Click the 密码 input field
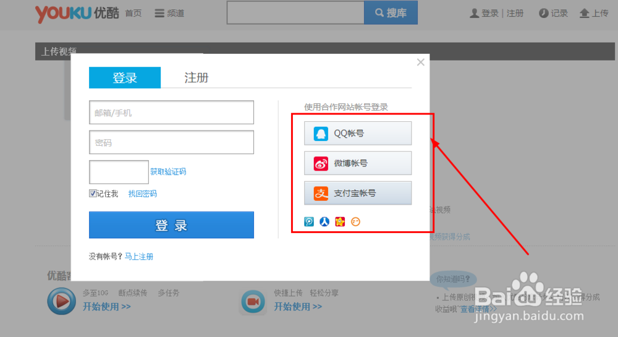The image size is (618, 337). click(171, 142)
